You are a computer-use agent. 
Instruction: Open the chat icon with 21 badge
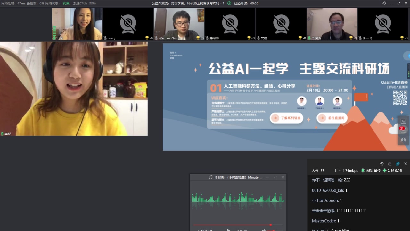tap(403, 131)
